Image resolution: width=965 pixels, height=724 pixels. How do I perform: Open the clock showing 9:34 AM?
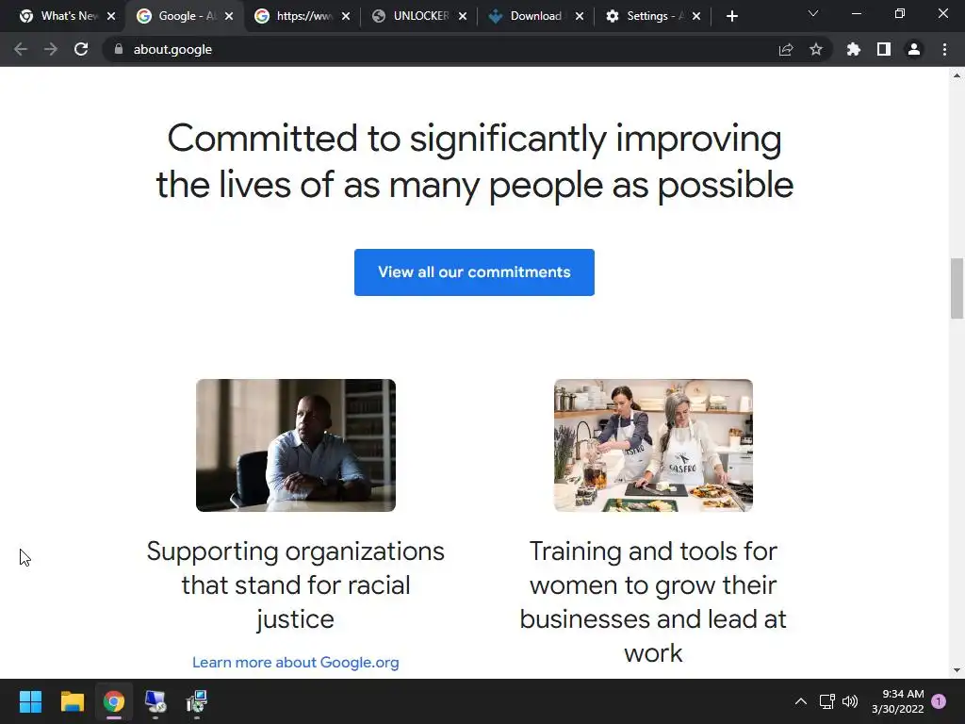(x=898, y=701)
